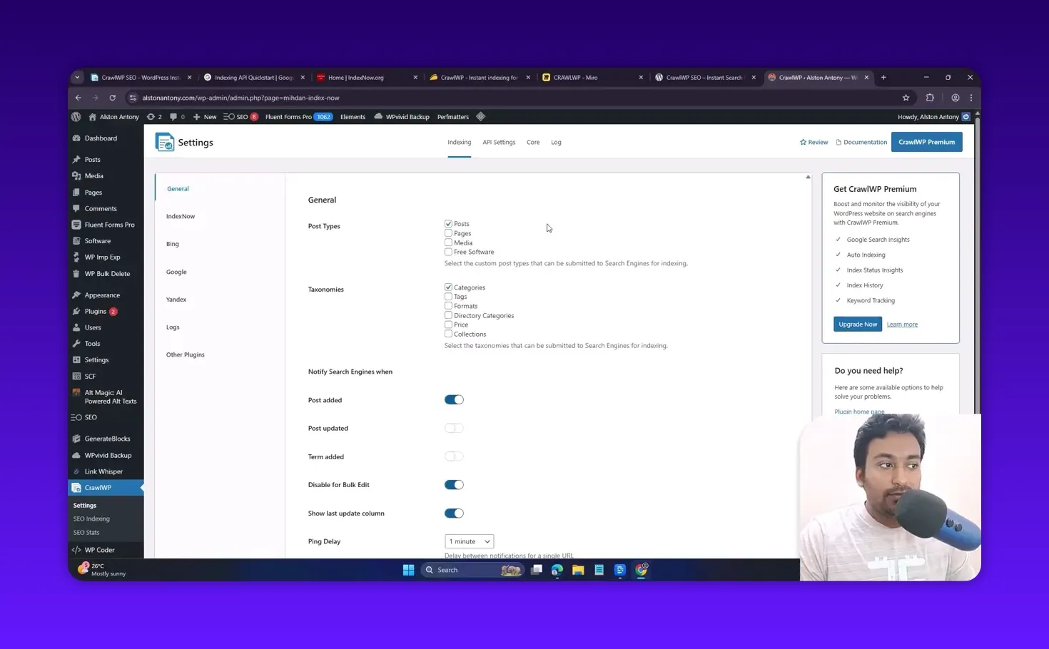
Task: Switch to the API Settings tab
Action: click(x=498, y=143)
